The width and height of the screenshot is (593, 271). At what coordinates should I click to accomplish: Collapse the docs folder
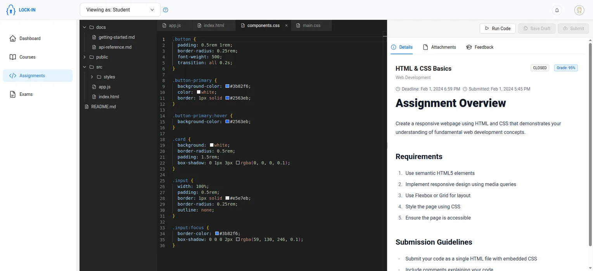[85, 27]
